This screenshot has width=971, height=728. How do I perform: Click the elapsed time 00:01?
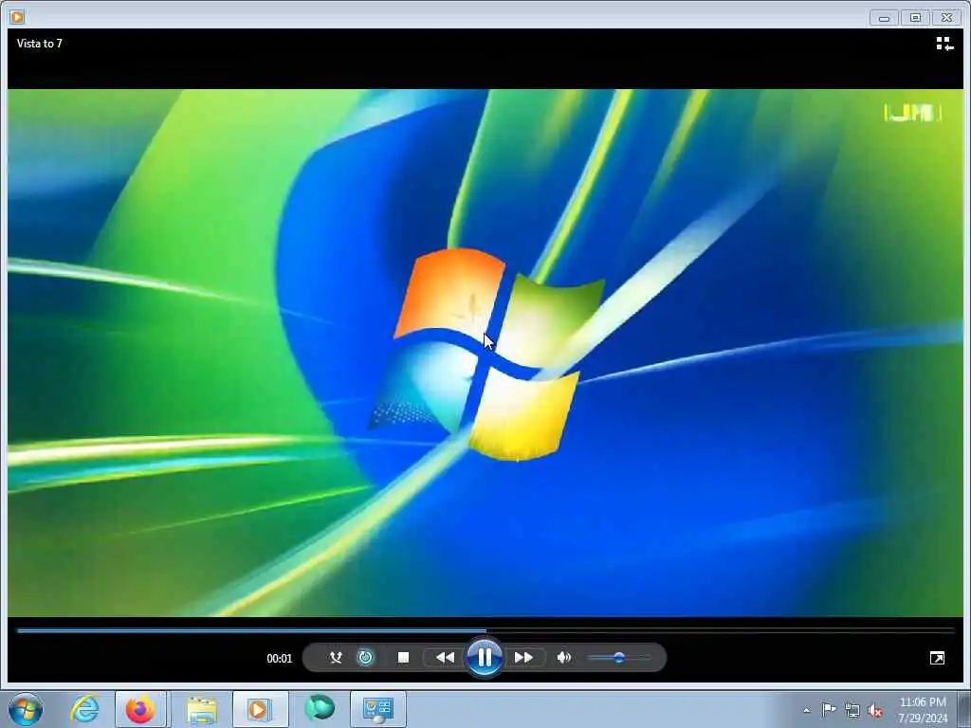coord(280,658)
